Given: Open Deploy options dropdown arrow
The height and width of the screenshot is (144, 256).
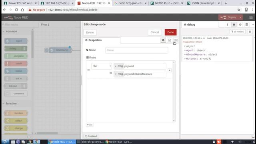Looking at the screenshot, I should 240,17.
